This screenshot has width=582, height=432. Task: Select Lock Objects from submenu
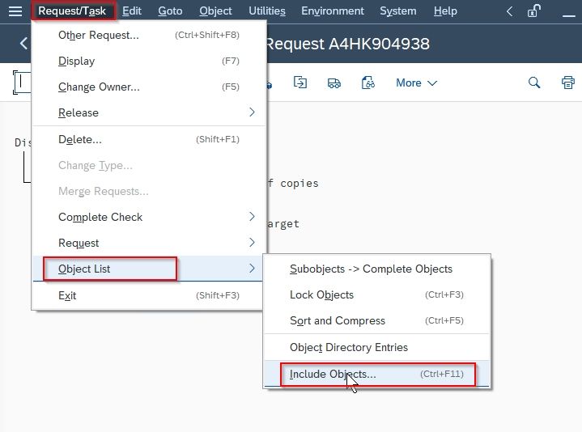click(x=377, y=294)
